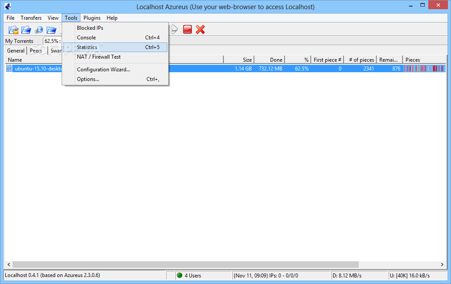Switch to the General tab

(x=16, y=51)
